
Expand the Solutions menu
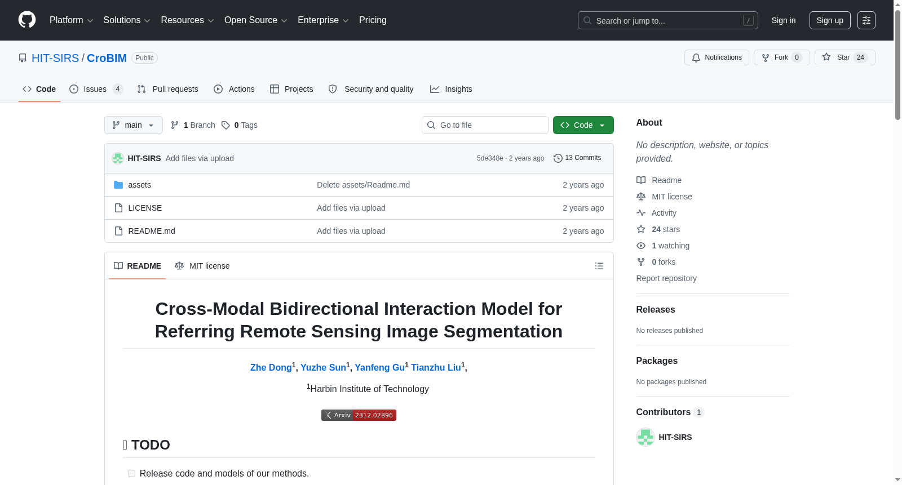pos(127,20)
